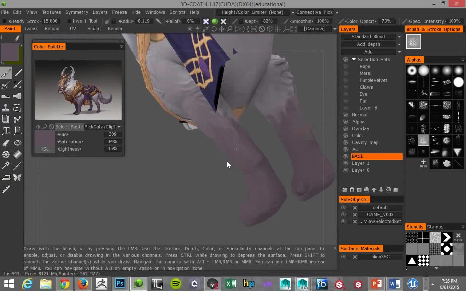466x291 pixels.
Task: Select the iron Smudge tool
Action: (6, 178)
